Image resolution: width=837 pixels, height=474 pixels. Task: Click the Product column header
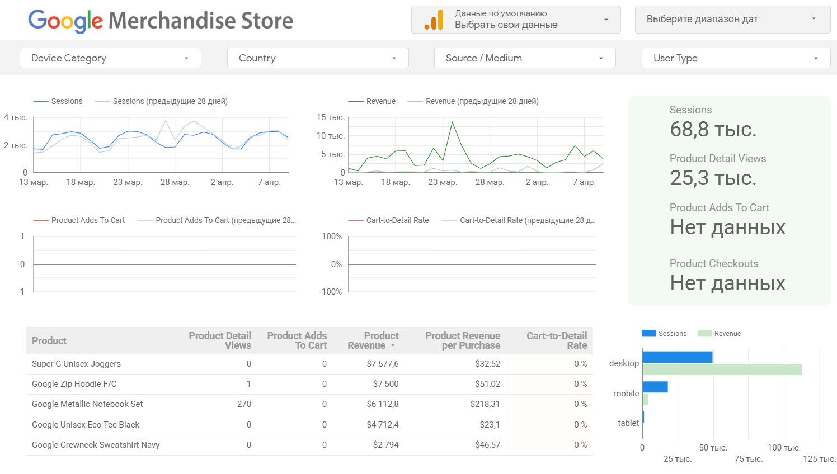point(49,341)
